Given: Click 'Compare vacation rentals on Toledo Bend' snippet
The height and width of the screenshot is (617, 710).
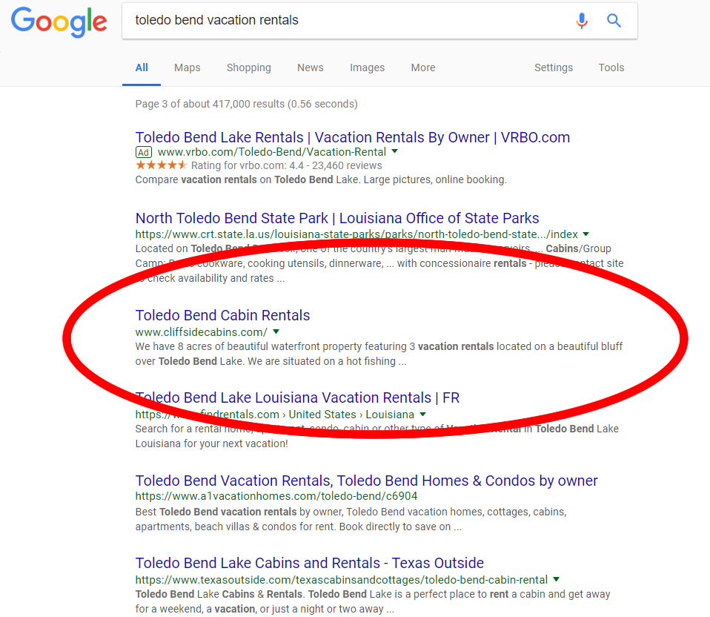Looking at the screenshot, I should point(321,180).
